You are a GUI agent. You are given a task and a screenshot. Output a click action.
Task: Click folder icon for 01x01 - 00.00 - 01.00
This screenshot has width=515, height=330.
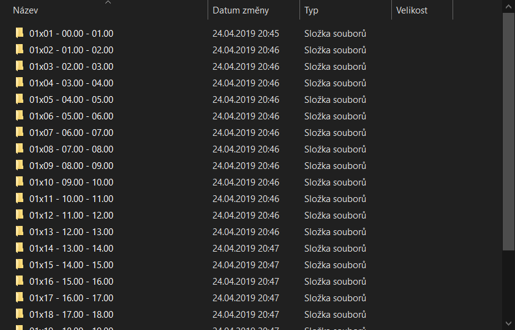[x=20, y=33]
